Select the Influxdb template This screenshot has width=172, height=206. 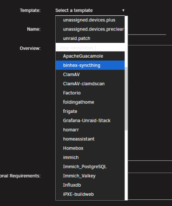coord(90,185)
